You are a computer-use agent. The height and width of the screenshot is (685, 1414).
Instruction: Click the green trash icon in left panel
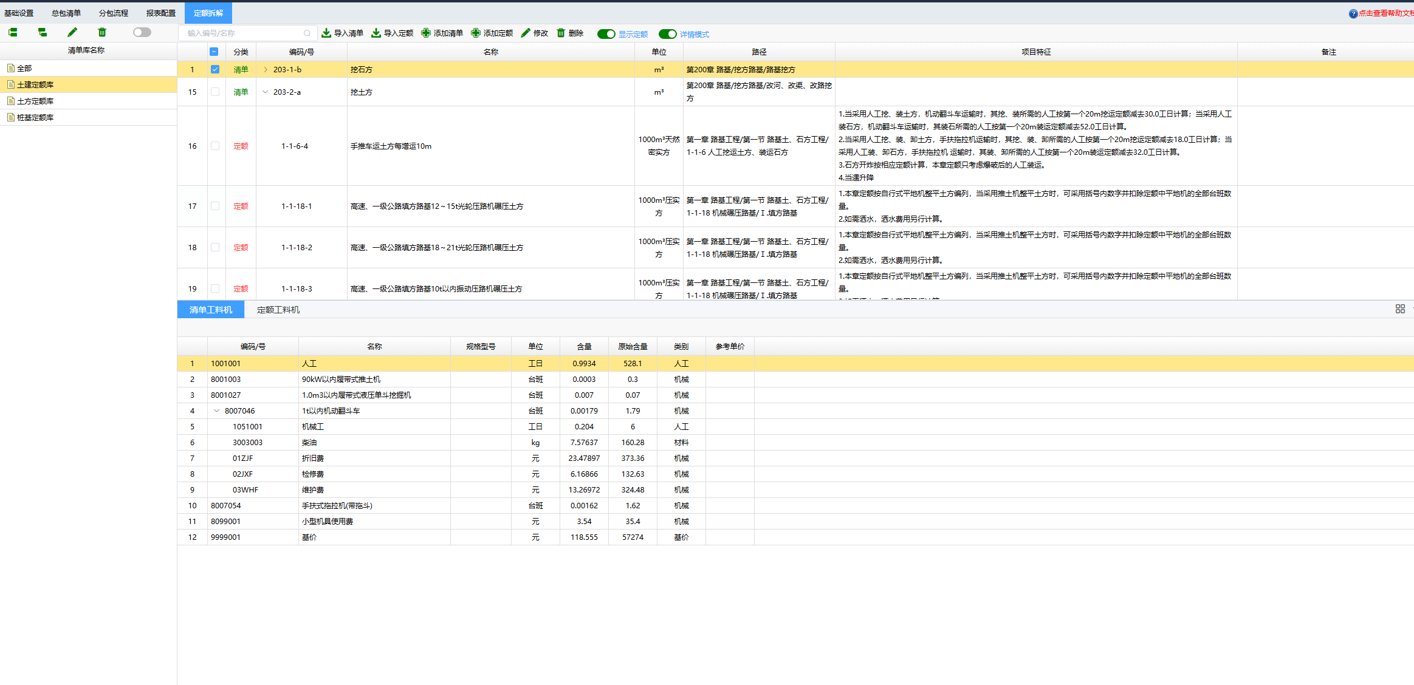point(102,32)
